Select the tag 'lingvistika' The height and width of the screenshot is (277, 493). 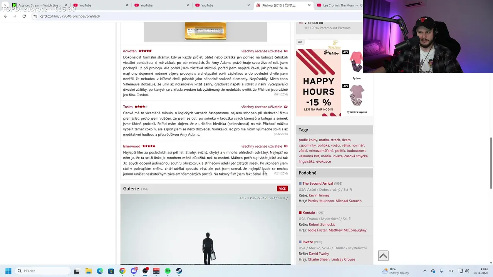point(306,162)
